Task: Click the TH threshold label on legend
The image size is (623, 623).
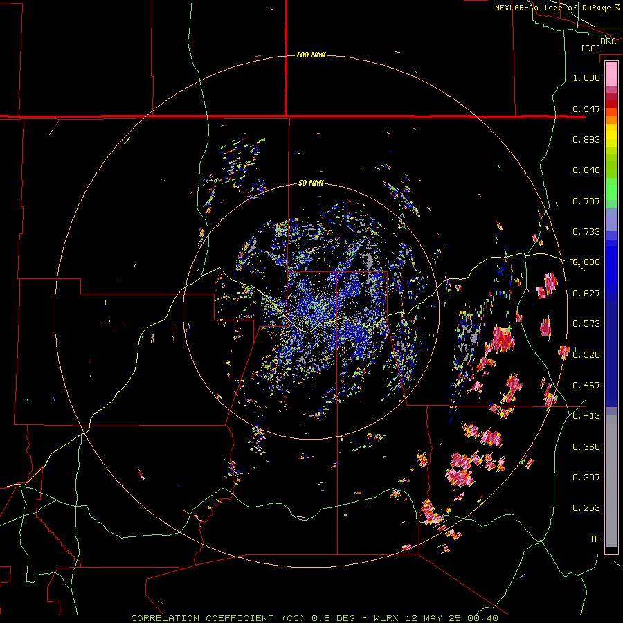Action: pyautogui.click(x=595, y=539)
